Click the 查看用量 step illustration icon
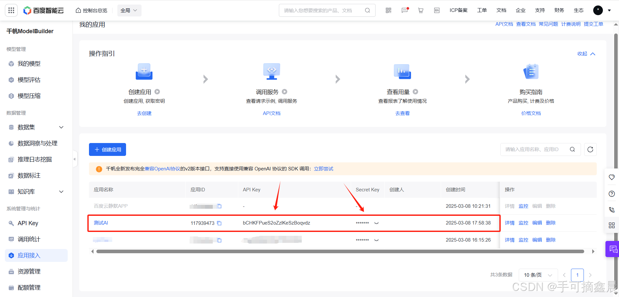The image size is (619, 297). 402,72
